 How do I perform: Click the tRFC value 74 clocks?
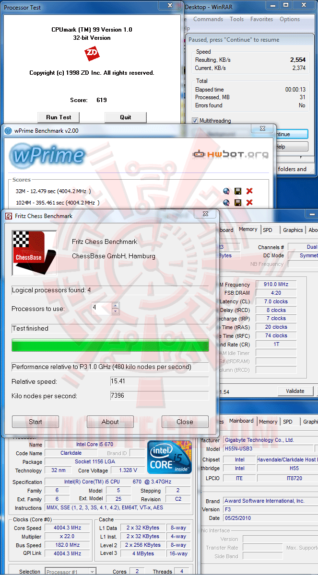(276, 335)
